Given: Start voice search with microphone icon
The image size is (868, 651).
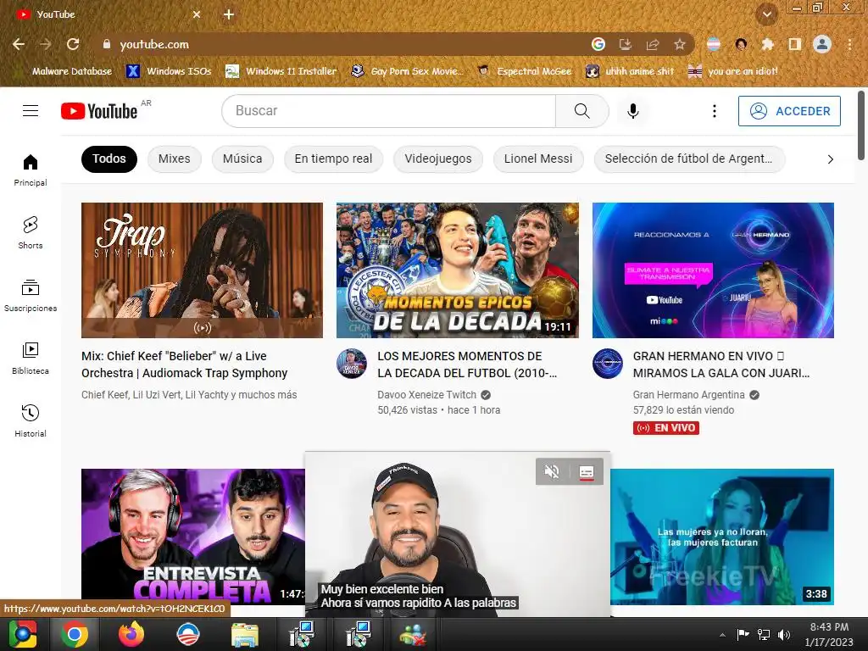Looking at the screenshot, I should 633,111.
